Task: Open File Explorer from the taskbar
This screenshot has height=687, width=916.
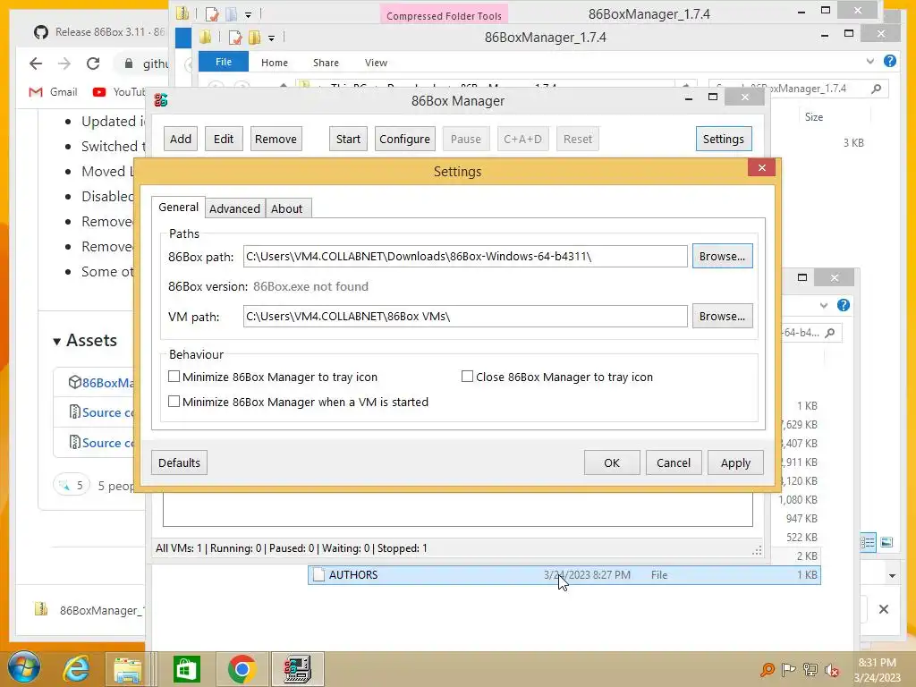Action: (x=127, y=669)
